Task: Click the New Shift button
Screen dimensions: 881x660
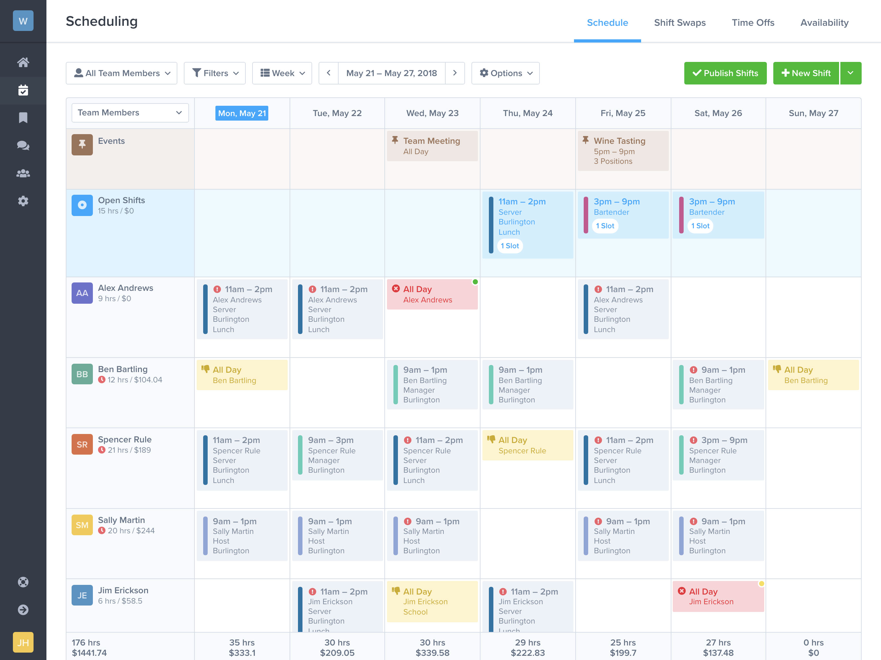Action: coord(806,73)
